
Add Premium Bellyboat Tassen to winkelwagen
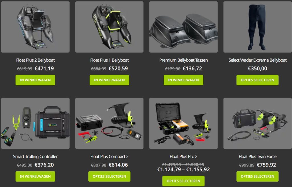click(183, 80)
